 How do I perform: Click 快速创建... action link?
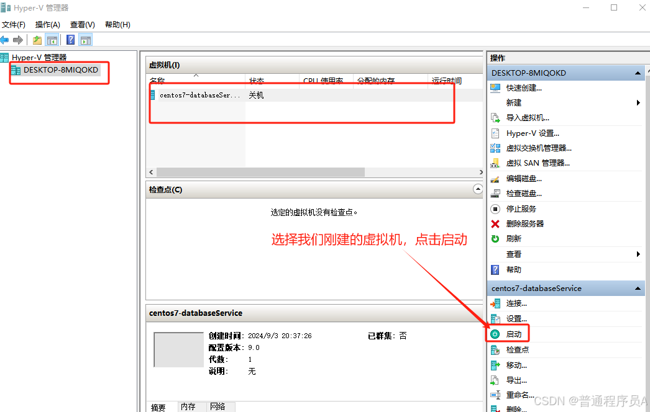(x=524, y=87)
